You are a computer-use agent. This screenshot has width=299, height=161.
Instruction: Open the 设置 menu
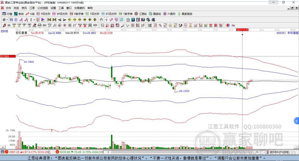pyautogui.click(x=53, y=8)
